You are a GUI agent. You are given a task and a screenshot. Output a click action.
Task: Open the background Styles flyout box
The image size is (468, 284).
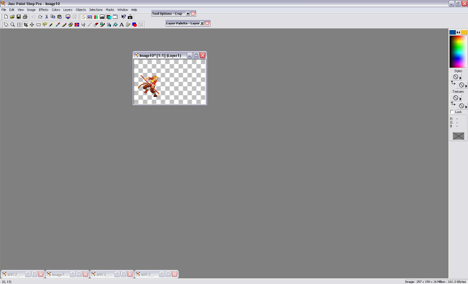click(462, 85)
